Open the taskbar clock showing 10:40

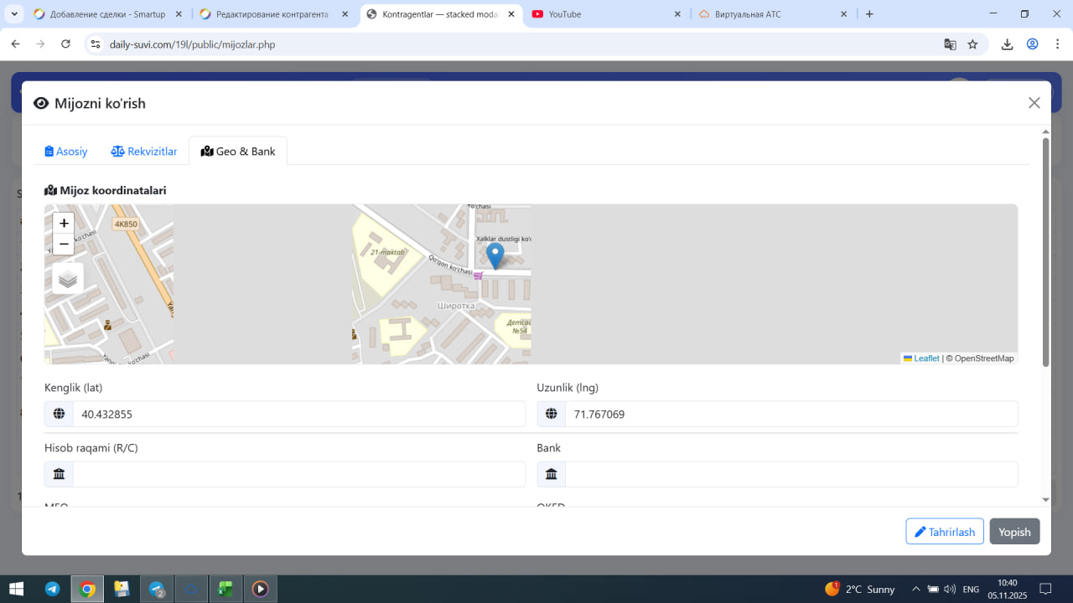tap(1008, 589)
